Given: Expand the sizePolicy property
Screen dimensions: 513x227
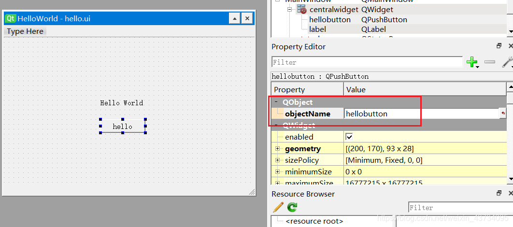Looking at the screenshot, I should [277, 160].
